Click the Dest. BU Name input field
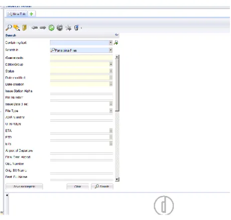Image resolution: width=231 pixels, height=220 pixels. [x=81, y=177]
